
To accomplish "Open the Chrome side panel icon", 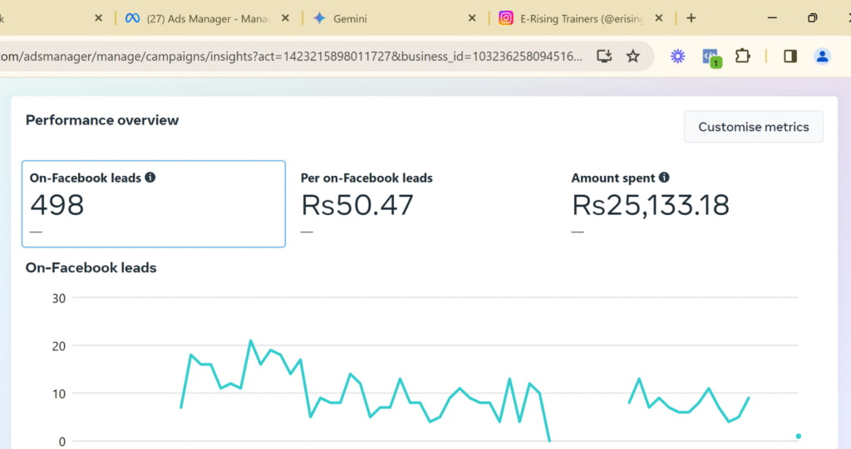I will [x=790, y=56].
